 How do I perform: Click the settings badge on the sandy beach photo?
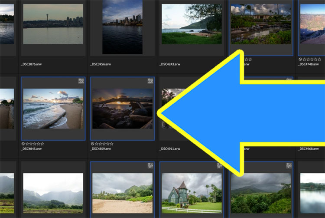click(150, 165)
